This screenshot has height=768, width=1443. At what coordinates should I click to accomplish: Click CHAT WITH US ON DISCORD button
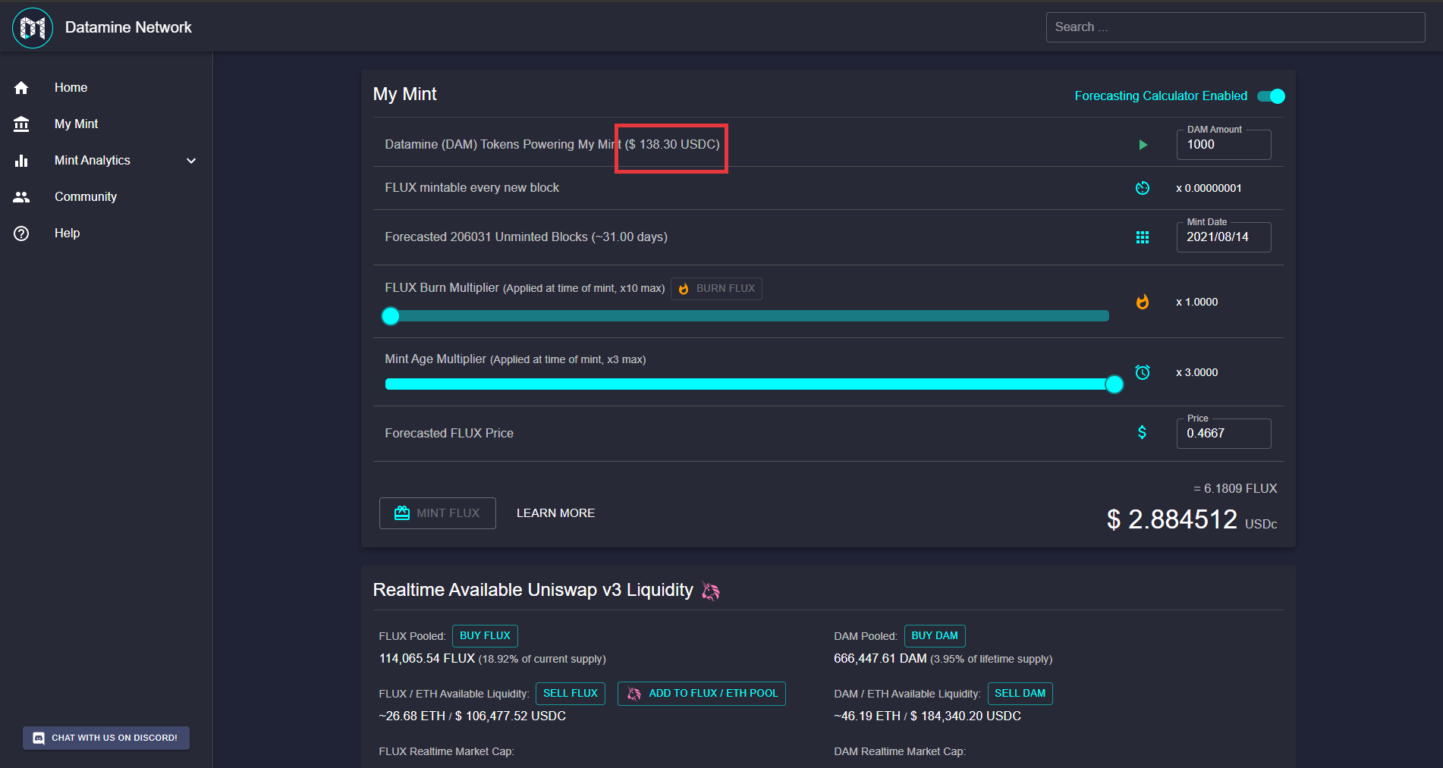coord(106,738)
